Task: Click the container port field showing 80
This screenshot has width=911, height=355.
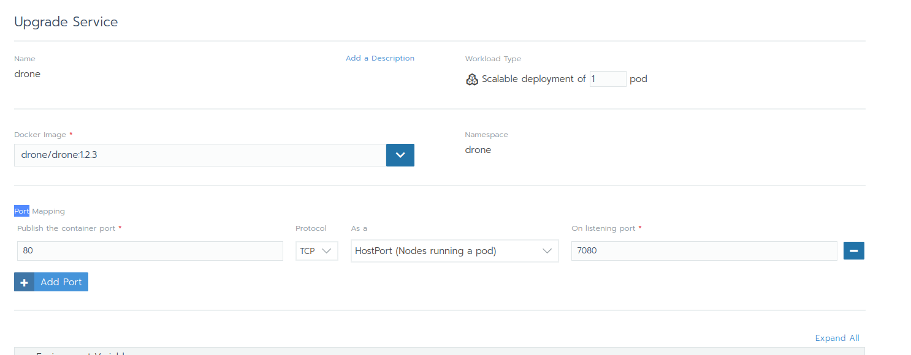Action: click(x=150, y=251)
